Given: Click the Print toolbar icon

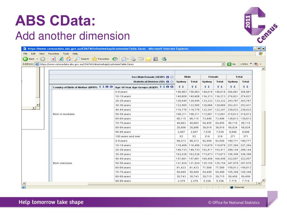Looking at the screenshot, I should click(133, 59).
